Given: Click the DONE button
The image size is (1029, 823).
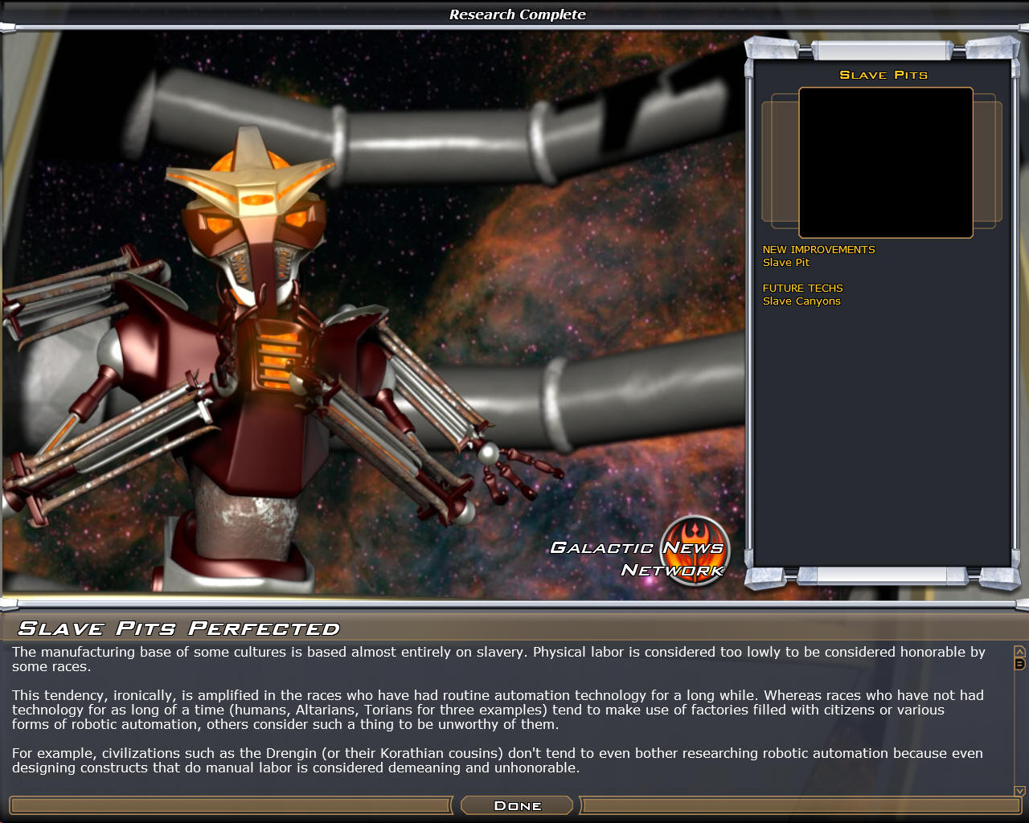Looking at the screenshot, I should pos(517,805).
